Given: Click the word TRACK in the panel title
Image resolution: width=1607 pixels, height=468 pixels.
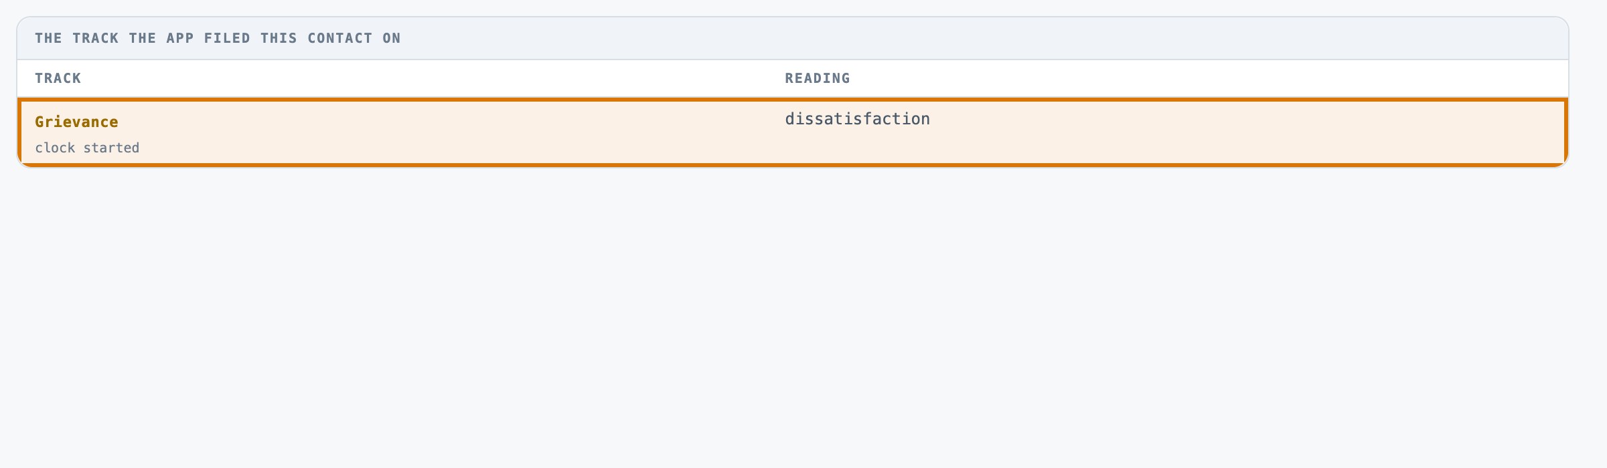Looking at the screenshot, I should (96, 38).
